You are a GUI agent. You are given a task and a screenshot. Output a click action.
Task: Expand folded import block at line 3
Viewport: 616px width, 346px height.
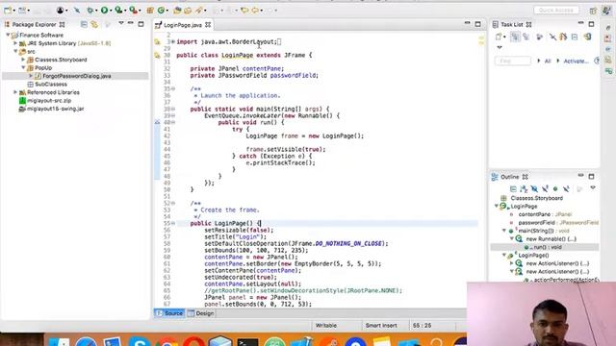173,41
